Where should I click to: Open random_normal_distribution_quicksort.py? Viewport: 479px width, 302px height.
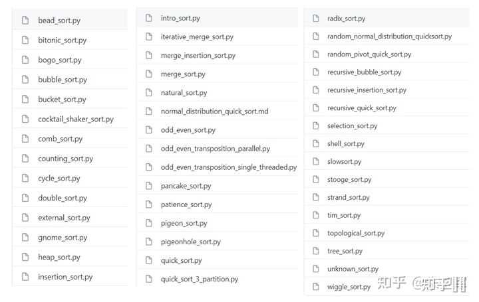tap(389, 37)
